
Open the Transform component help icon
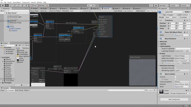tap(184, 21)
